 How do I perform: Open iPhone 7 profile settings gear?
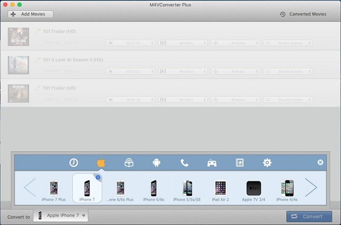point(98,177)
